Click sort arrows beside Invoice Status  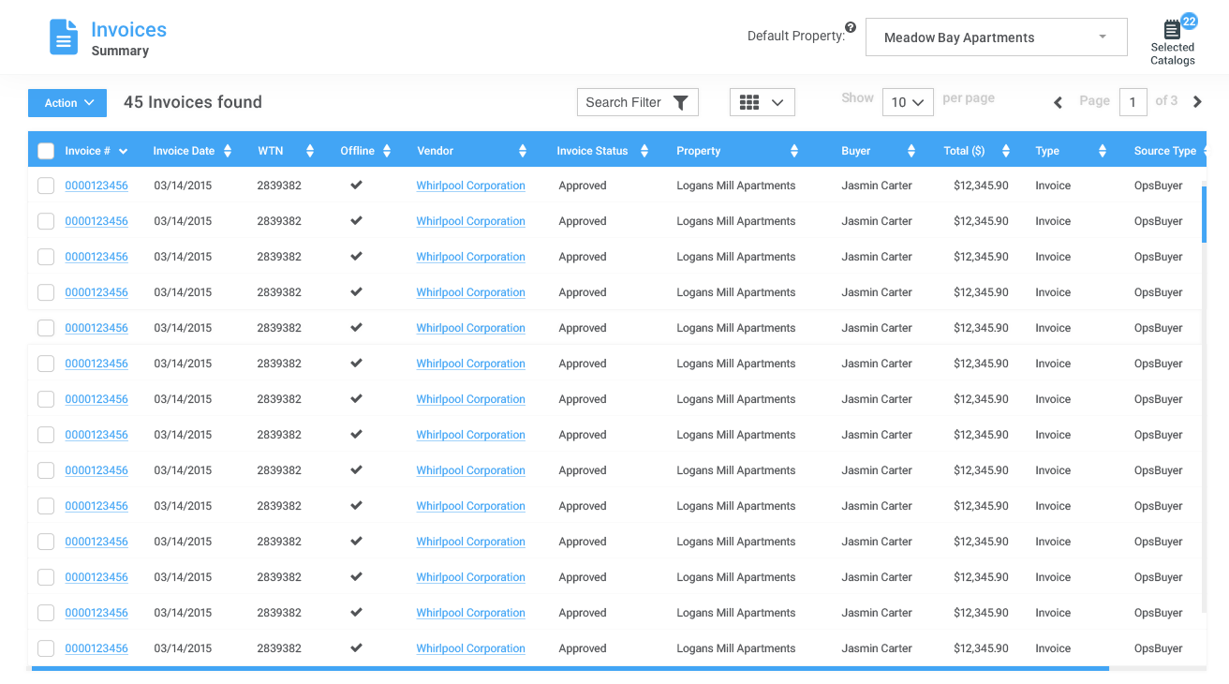point(644,151)
